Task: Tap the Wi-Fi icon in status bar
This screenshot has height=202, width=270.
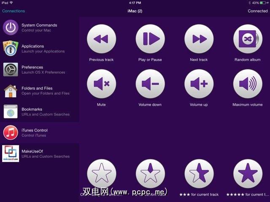Action: point(11,3)
